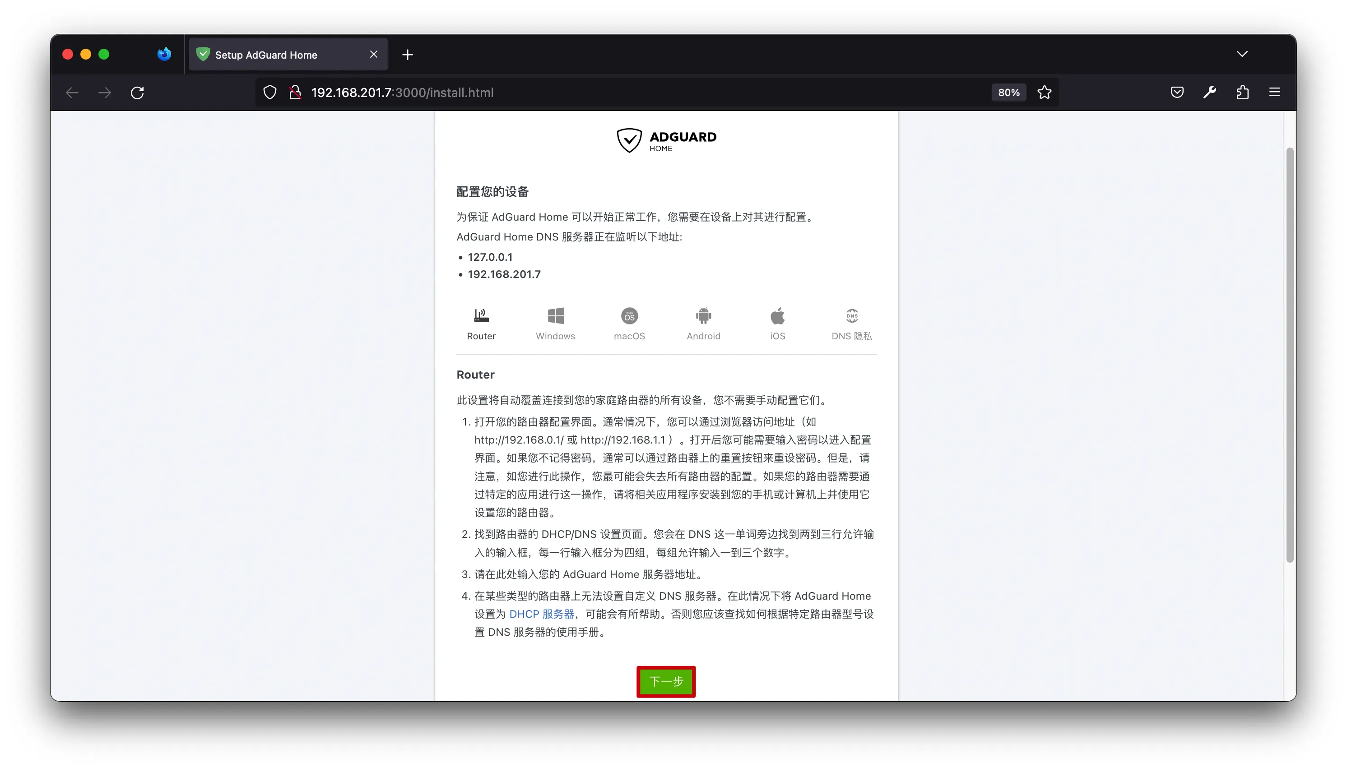The height and width of the screenshot is (768, 1347).
Task: List all tabs dropdown arrow
Action: tap(1242, 54)
